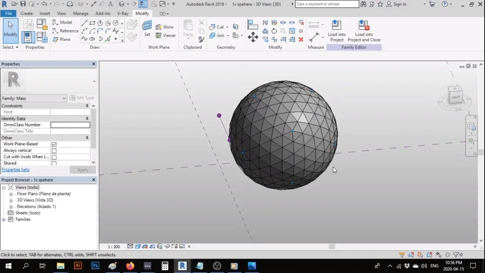This screenshot has height=273, width=485.
Task: Open the Manage ribbon tab
Action: [x=80, y=13]
